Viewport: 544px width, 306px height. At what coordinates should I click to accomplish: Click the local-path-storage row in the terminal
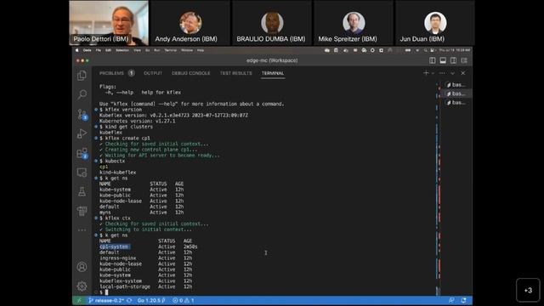145,287
